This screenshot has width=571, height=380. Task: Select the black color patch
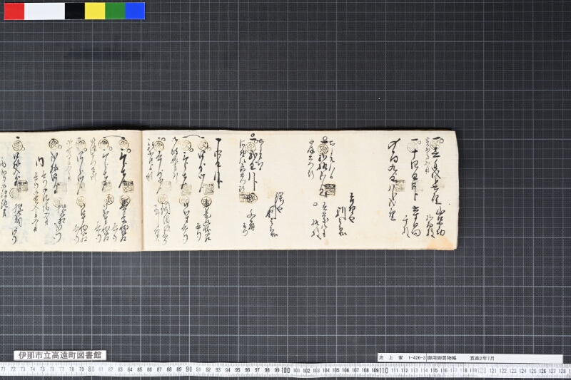point(75,11)
